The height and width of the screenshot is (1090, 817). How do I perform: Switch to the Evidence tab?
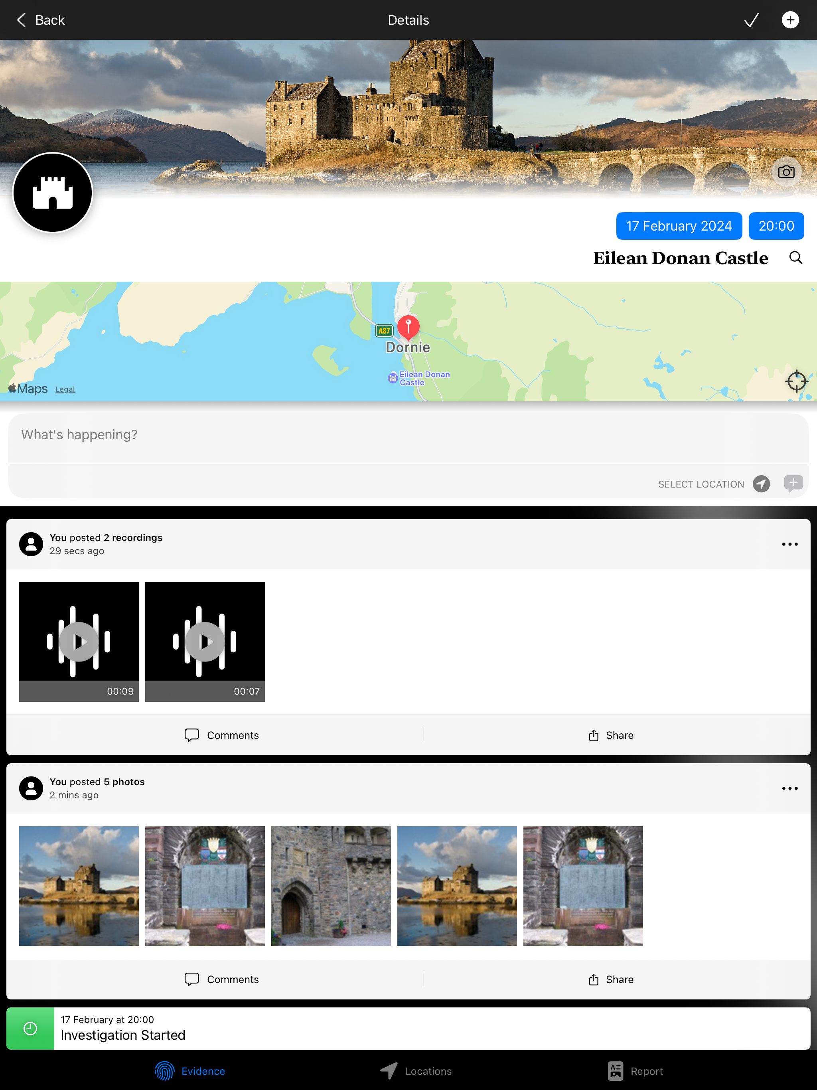(190, 1071)
